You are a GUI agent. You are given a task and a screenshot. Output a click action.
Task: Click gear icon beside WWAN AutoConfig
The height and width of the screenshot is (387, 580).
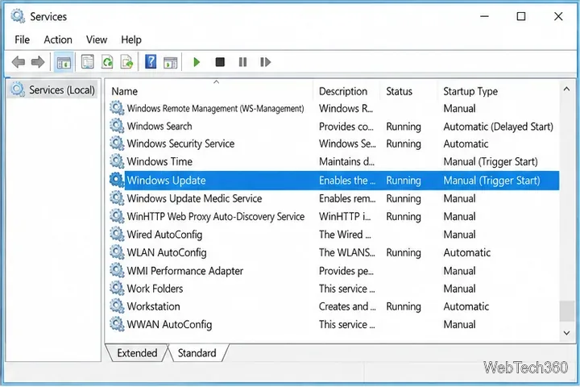pos(117,324)
